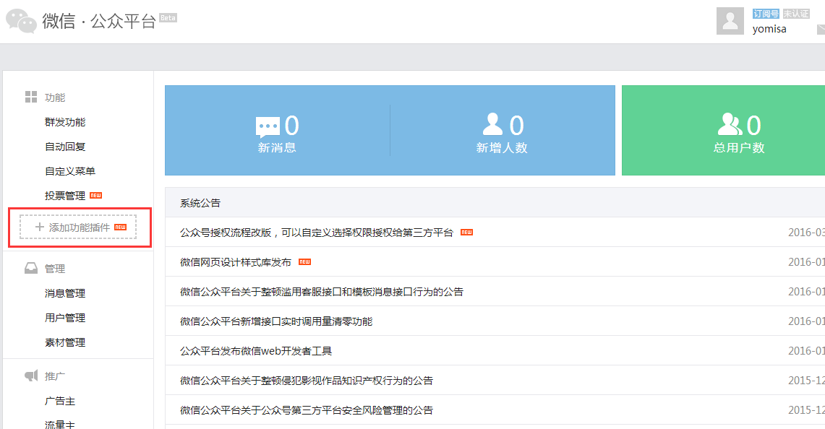Open the 新消息 count tile
Screen dimensions: 825x429
coord(277,131)
